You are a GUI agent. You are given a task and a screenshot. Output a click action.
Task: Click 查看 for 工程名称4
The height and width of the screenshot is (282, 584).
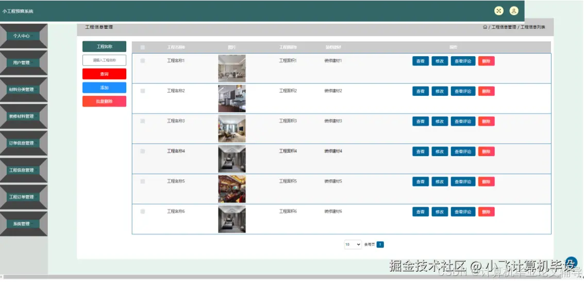coord(421,152)
